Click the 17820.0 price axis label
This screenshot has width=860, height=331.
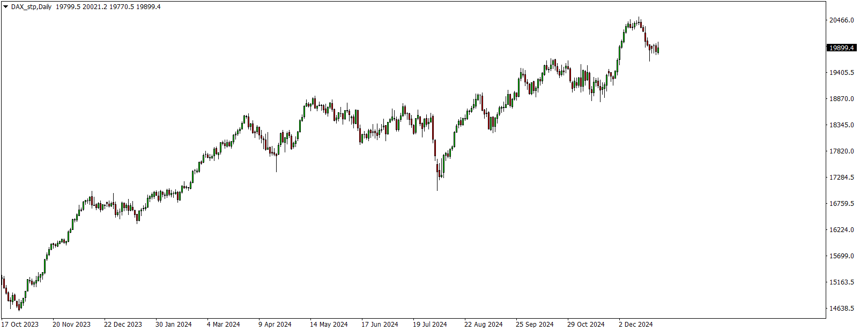coord(841,151)
